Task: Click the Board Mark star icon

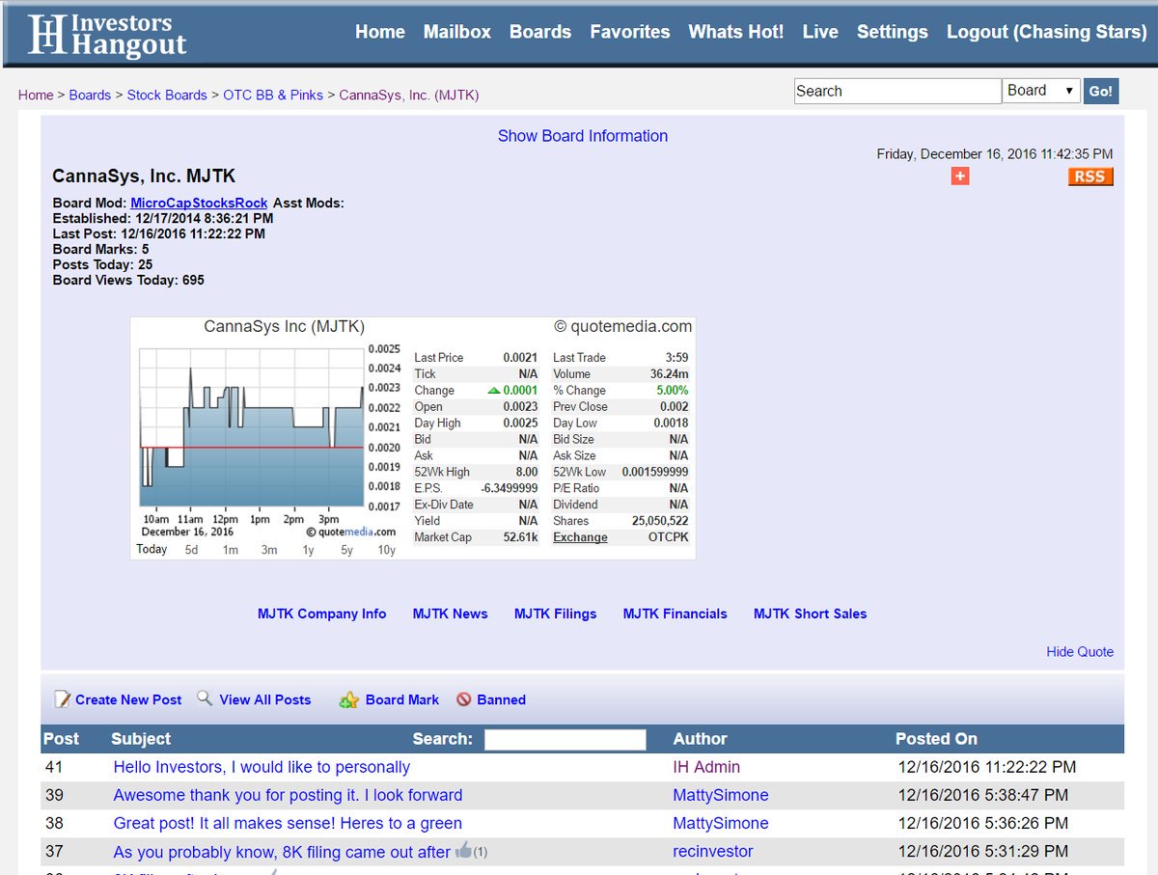Action: click(348, 700)
